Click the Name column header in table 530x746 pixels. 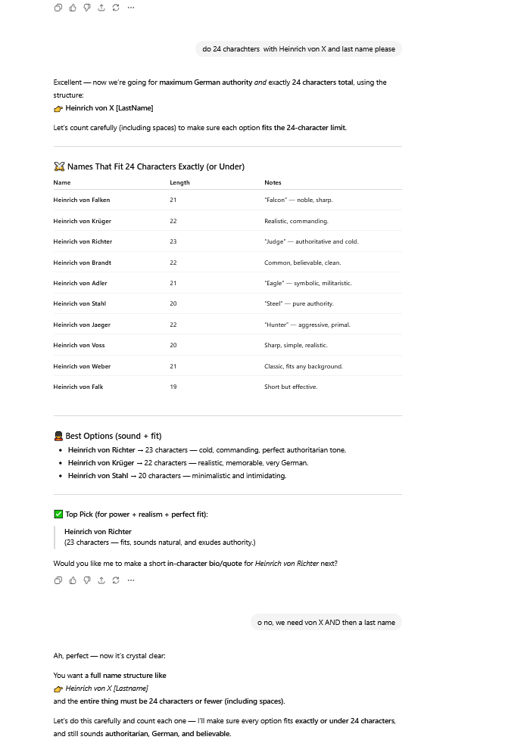coord(62,182)
